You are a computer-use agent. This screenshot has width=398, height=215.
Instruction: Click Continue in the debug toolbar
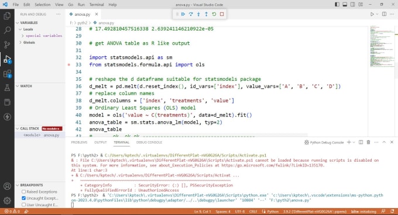(183, 14)
